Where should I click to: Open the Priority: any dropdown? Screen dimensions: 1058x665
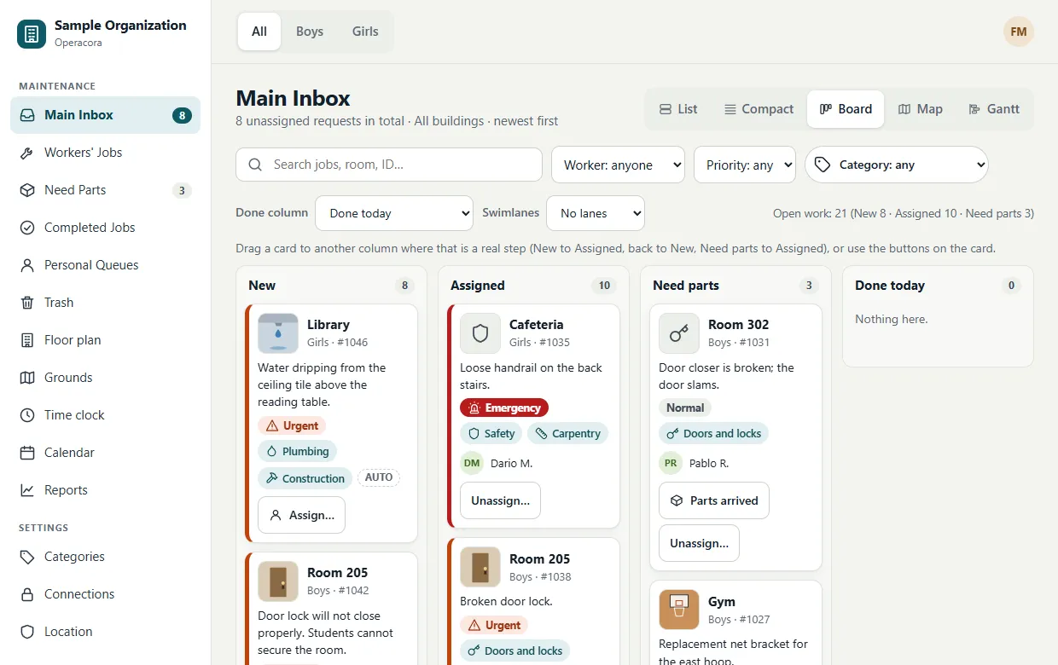point(745,165)
